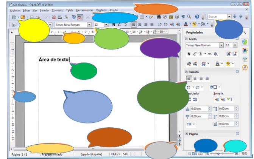Open the font size dropdown in sidebar
Screen dimensions: 254x159
235,45
